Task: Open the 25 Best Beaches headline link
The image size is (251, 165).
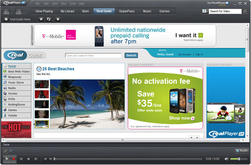Action: tap(58, 69)
